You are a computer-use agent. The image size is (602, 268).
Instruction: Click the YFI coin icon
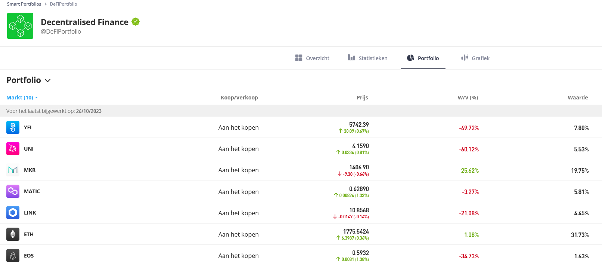tap(13, 127)
